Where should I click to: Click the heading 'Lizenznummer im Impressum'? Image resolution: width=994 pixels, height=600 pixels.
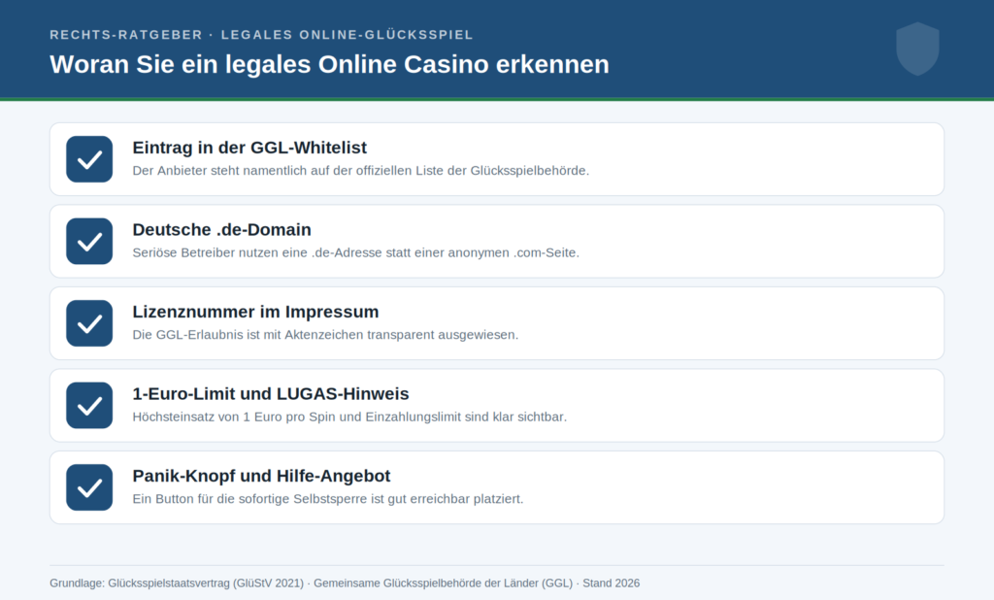click(x=255, y=312)
